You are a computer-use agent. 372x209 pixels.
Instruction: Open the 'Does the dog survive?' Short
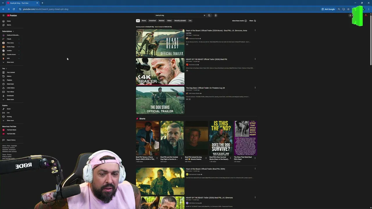click(221, 138)
